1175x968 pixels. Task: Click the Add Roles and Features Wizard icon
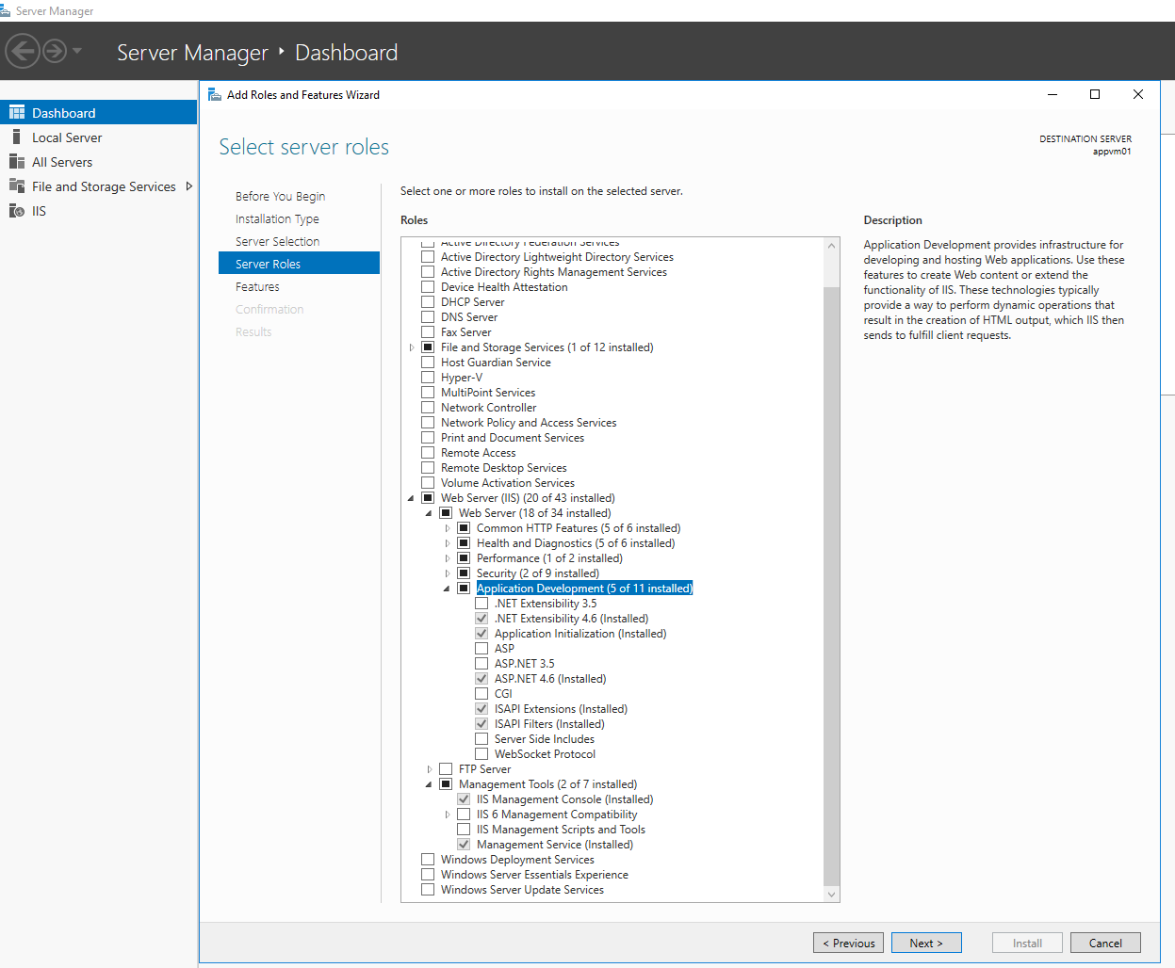point(215,94)
